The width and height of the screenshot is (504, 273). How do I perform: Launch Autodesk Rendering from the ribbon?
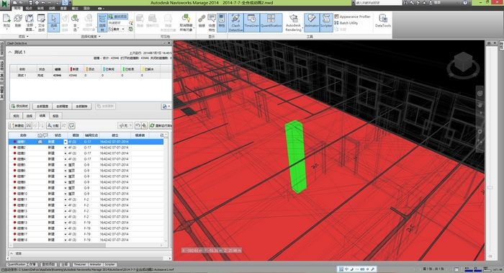tap(294, 22)
